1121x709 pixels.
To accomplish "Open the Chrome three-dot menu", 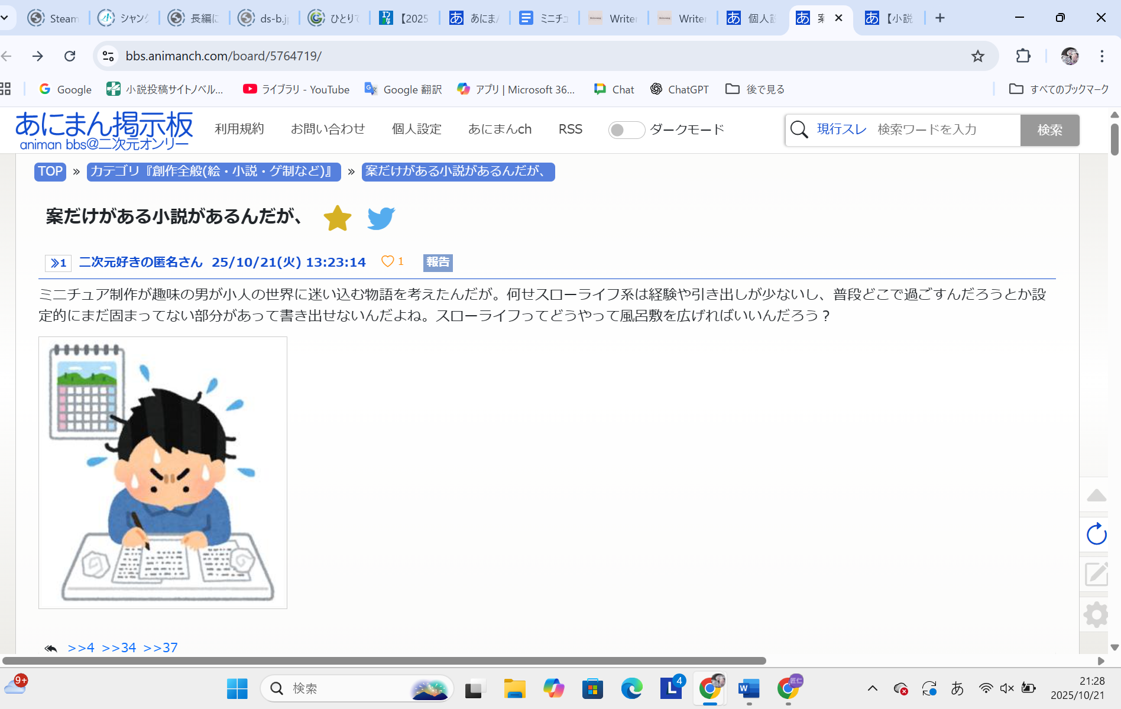I will pos(1101,56).
